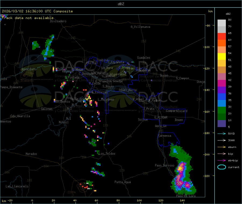Pick the blue 35-36 dBZ color band
The height and width of the screenshot is (204, 242).
click(222, 97)
